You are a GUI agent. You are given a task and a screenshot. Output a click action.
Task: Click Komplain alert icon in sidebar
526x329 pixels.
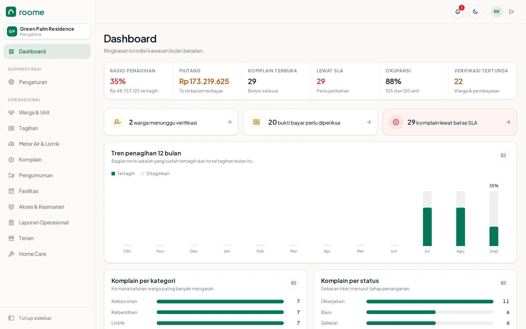click(11, 160)
